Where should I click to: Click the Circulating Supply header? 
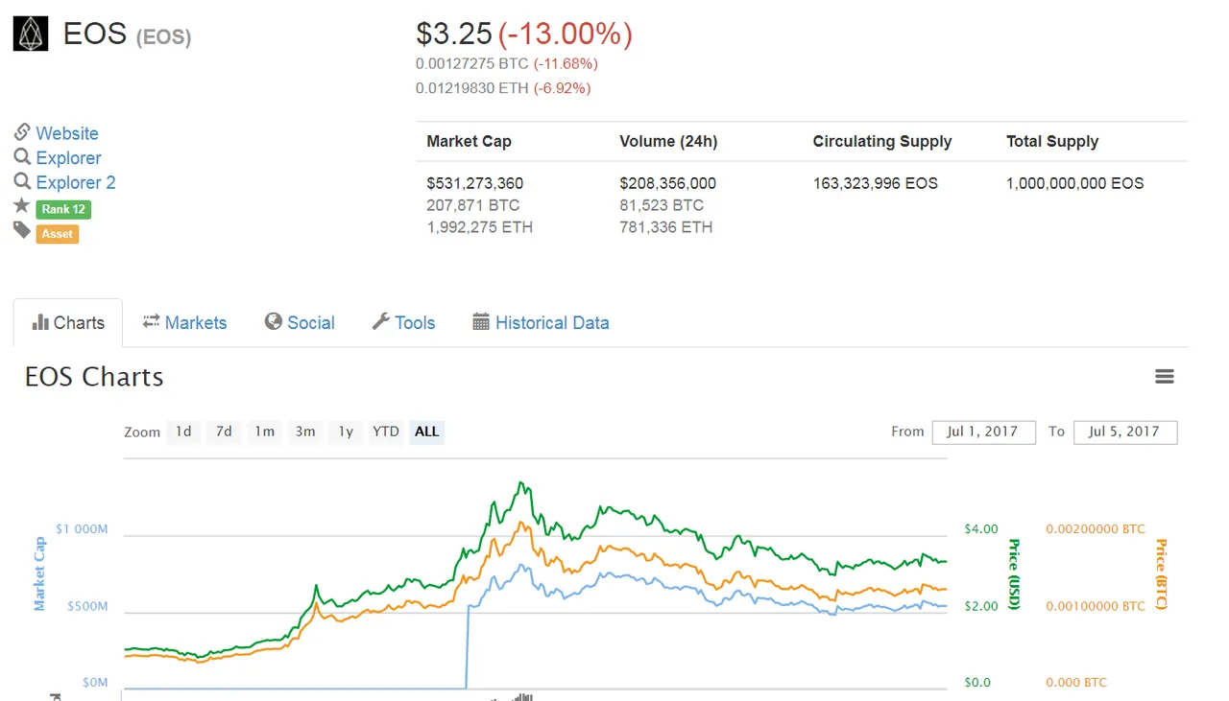[x=882, y=142]
